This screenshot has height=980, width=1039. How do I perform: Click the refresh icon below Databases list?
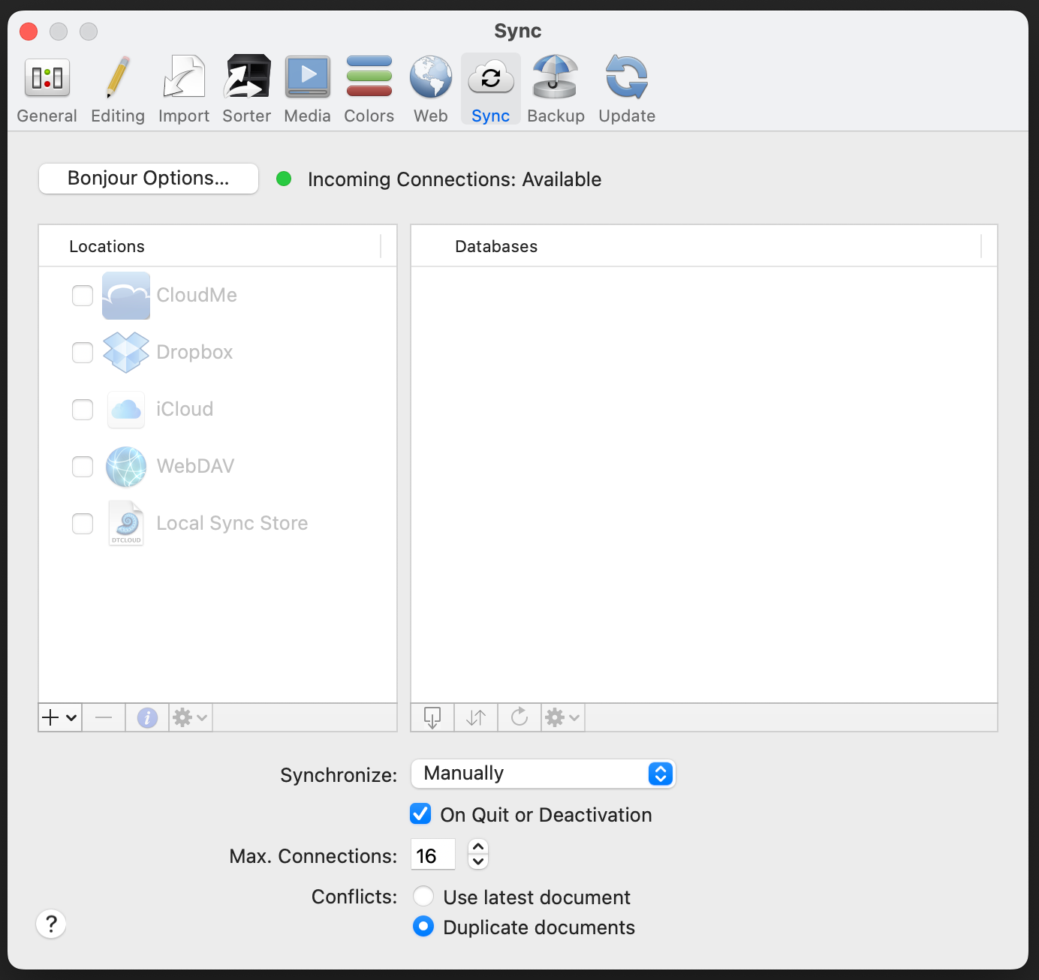[519, 718]
